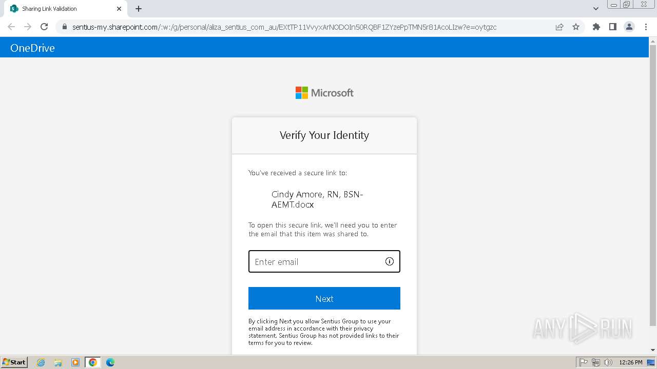Image resolution: width=657 pixels, height=369 pixels.
Task: Open Microsoft Edge from the taskbar
Action: pos(110,362)
